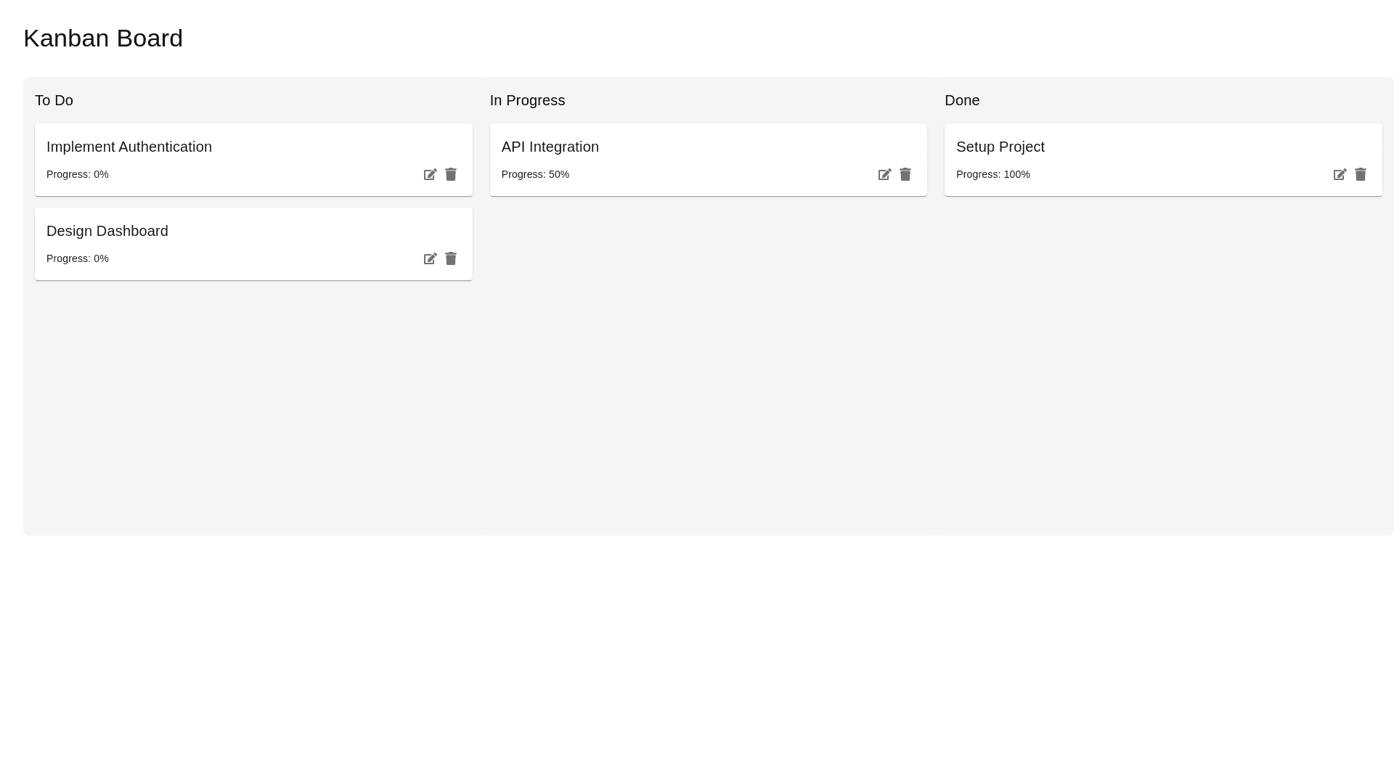Click the edit icon on Design Dashboard

tap(430, 258)
